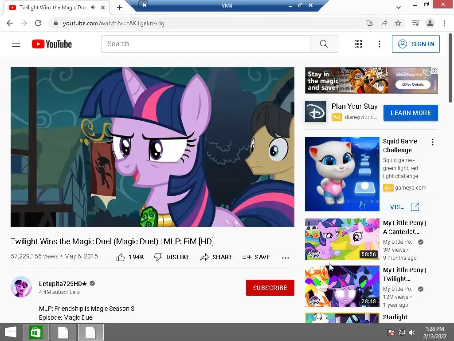The image size is (454, 341).
Task: Click the SIGN IN button
Action: (416, 44)
